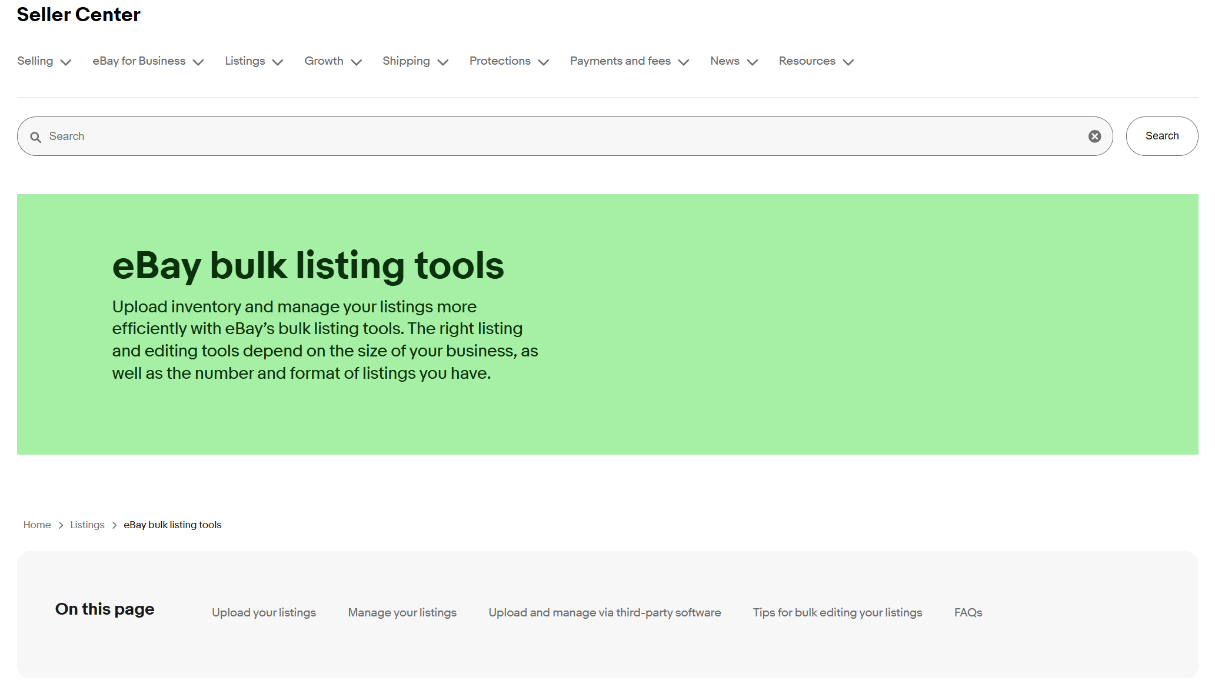Select eBay bulk listing tools breadcrumb text
The height and width of the screenshot is (687, 1215).
[x=172, y=525]
